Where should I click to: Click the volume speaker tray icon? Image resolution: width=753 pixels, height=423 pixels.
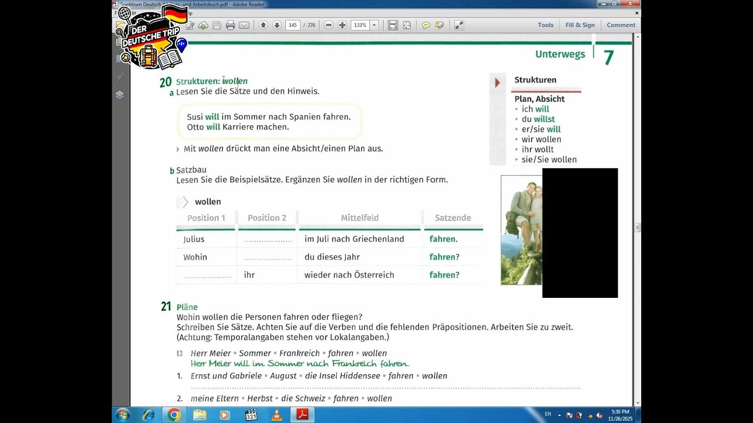(599, 415)
